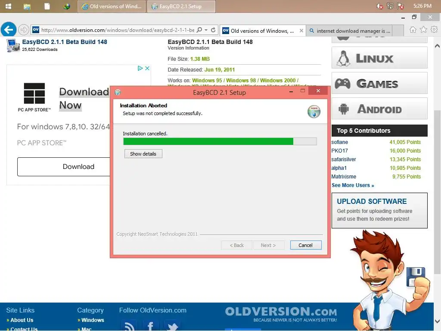Viewport: 441px width, 331px height.
Task: Launch Internet Download Manager taskbar icon
Action: [67, 6]
